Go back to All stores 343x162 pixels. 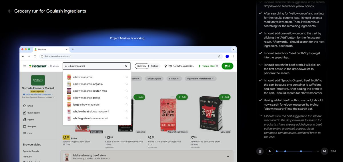pos(54,66)
